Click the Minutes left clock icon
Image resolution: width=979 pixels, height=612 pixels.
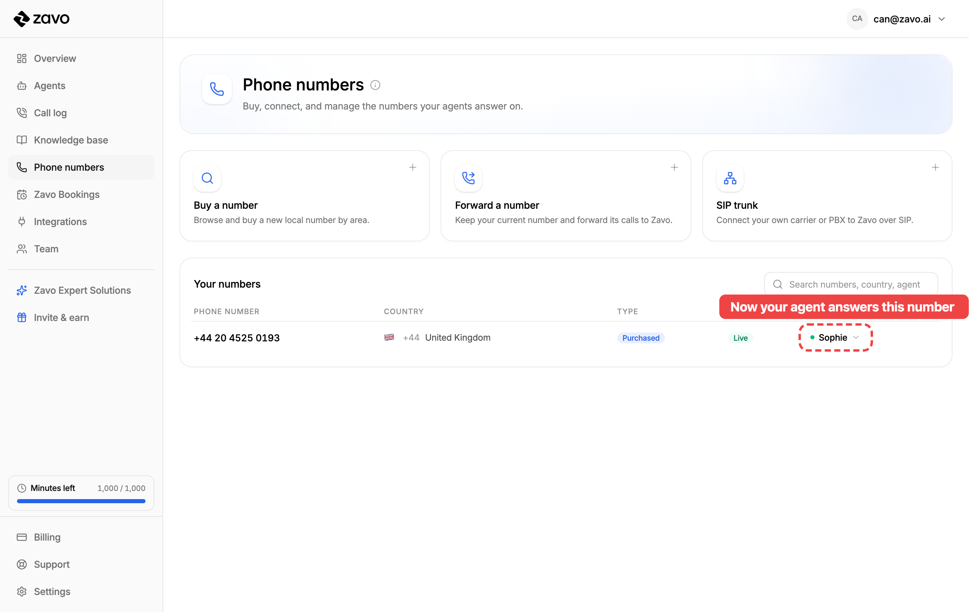click(x=22, y=488)
